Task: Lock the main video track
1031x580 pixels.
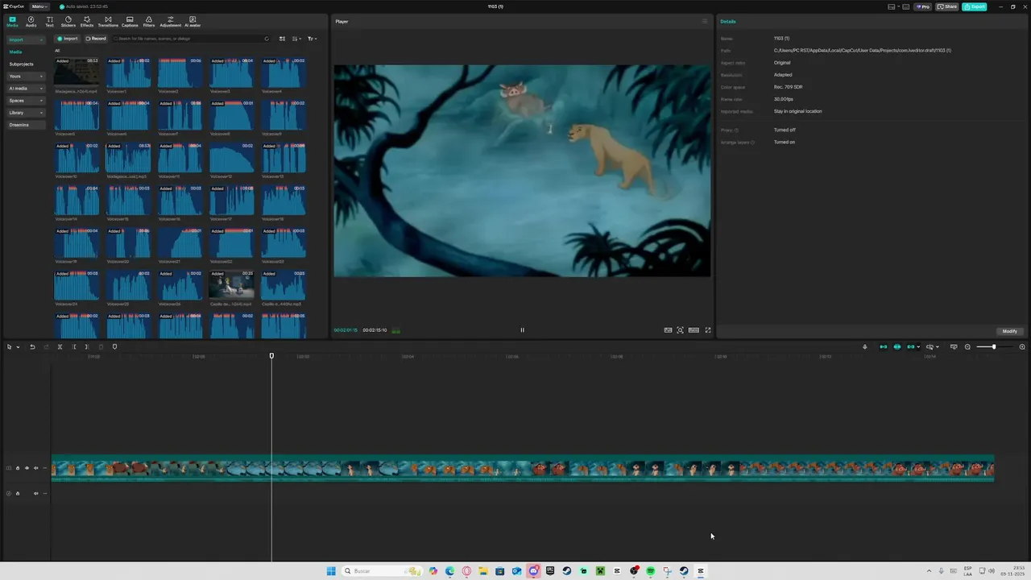Action: (x=18, y=468)
